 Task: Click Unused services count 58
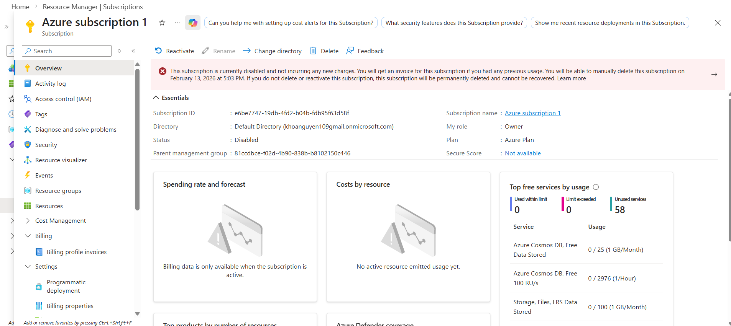point(620,210)
